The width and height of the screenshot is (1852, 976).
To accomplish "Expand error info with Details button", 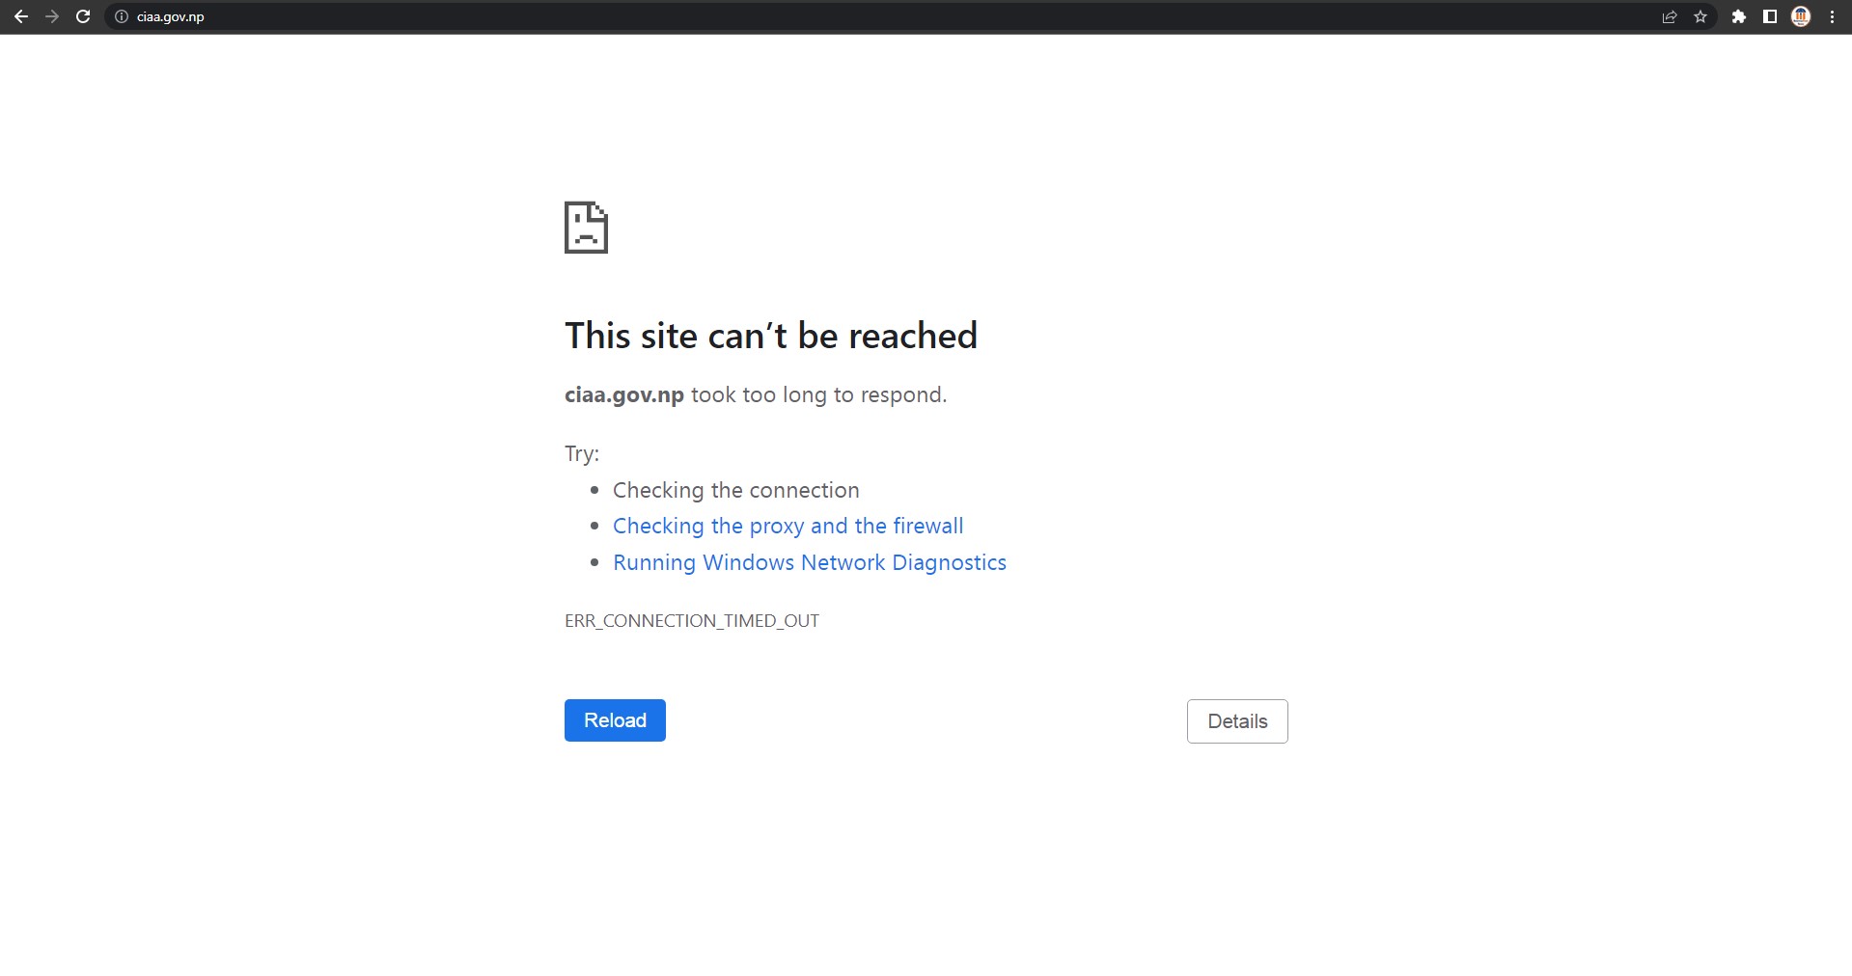I will 1237,721.
